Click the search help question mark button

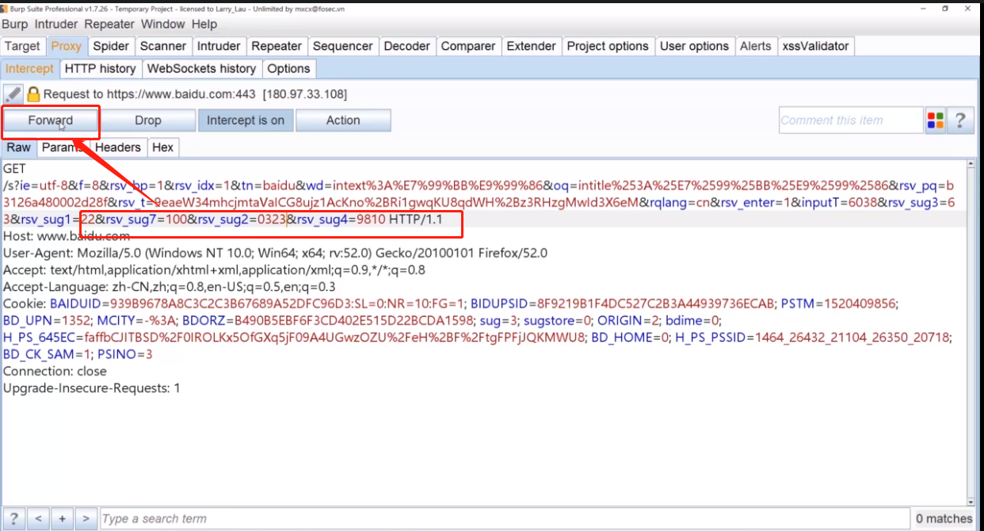pos(13,518)
